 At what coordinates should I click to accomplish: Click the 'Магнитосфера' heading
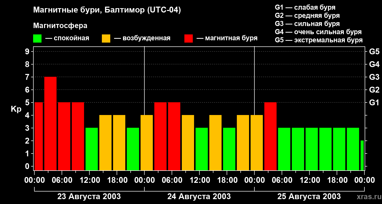(60, 26)
